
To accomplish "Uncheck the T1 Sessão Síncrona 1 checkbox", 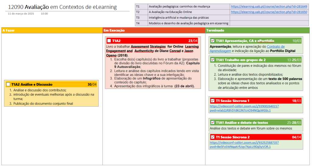I will click(212, 101).
